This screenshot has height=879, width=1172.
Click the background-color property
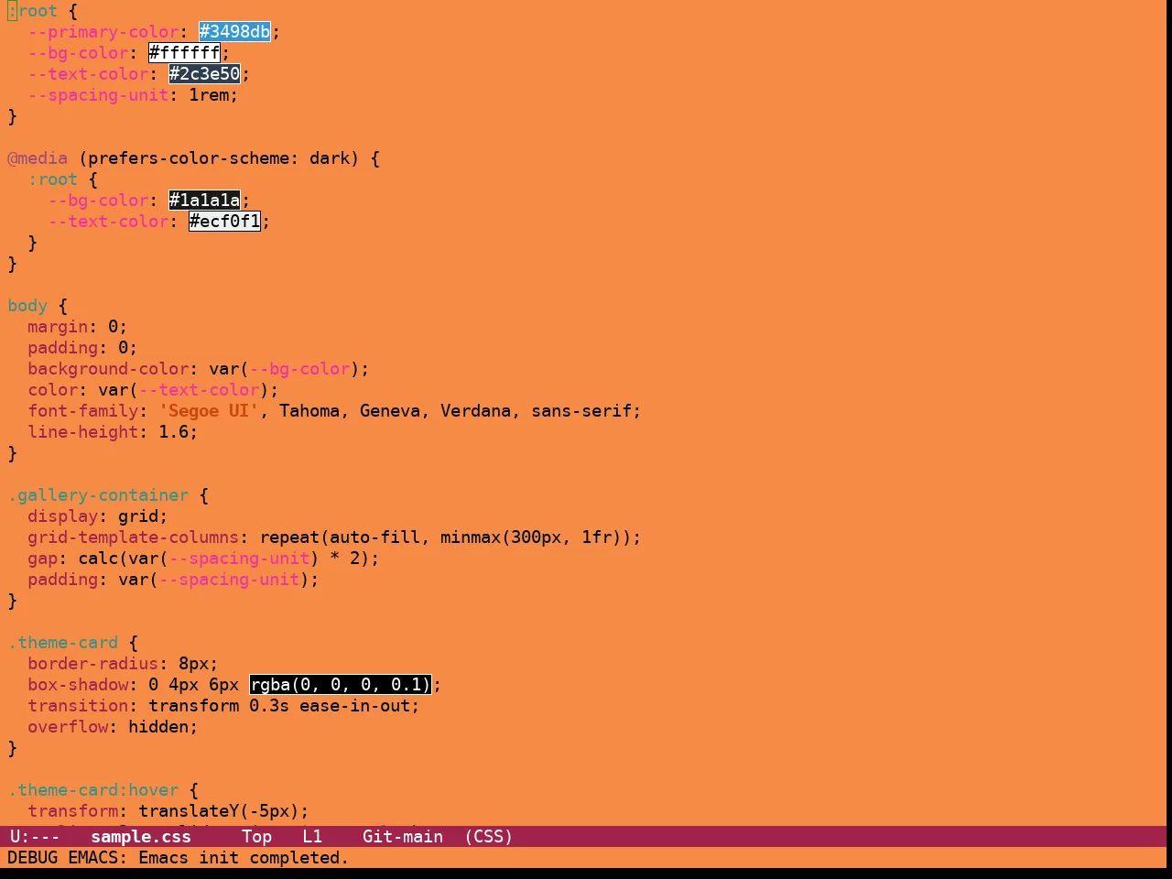(108, 369)
